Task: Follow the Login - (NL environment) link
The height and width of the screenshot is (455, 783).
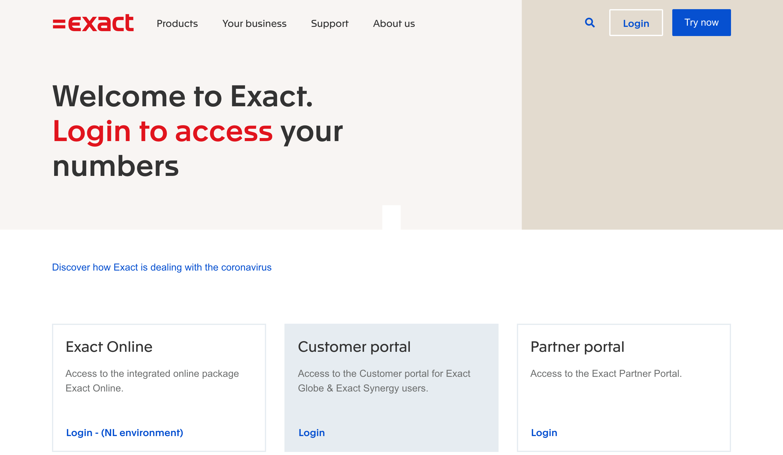Action: tap(124, 432)
